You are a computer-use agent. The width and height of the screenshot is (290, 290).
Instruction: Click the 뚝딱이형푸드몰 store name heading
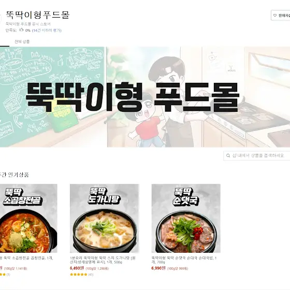click(x=38, y=15)
